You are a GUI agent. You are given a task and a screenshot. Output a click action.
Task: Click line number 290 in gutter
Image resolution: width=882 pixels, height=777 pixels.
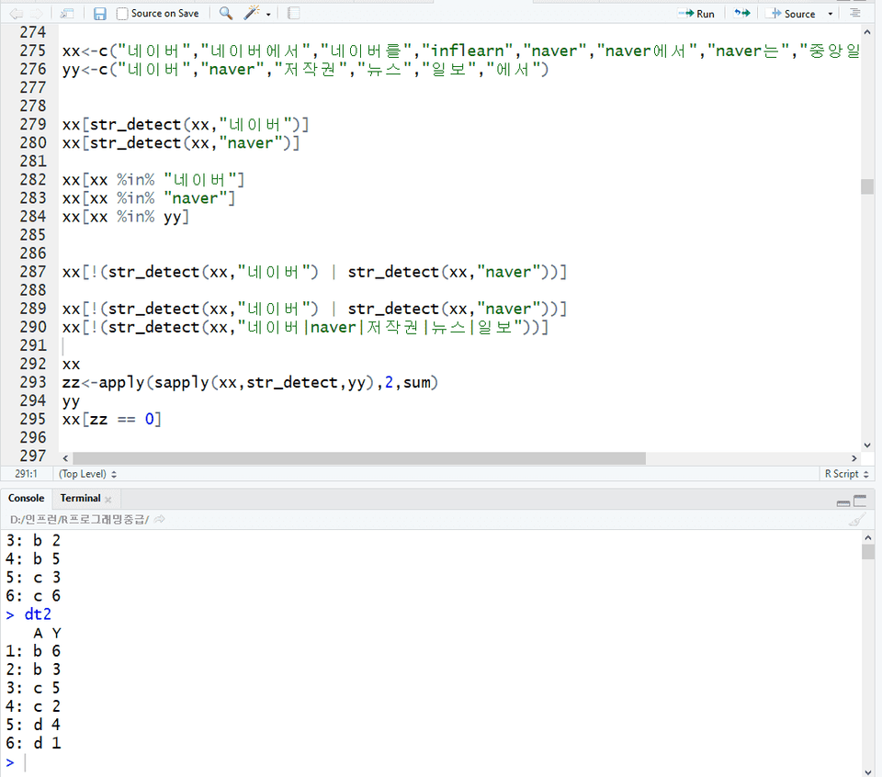click(x=33, y=327)
